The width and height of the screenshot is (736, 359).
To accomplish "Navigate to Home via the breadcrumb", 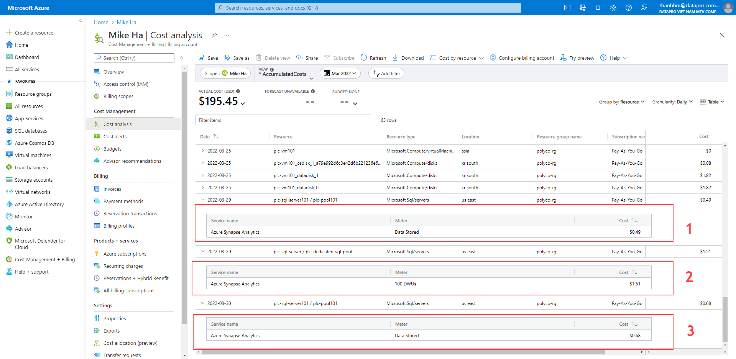I will 101,22.
